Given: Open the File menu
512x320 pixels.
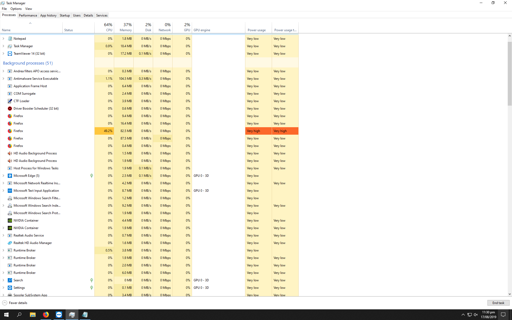Looking at the screenshot, I should 4,9.
